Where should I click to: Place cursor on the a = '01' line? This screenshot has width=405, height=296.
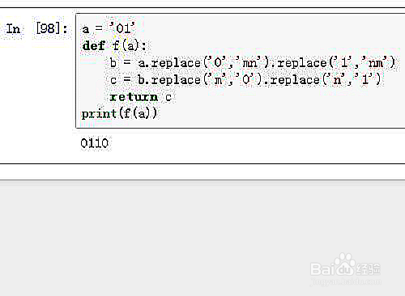tap(109, 28)
